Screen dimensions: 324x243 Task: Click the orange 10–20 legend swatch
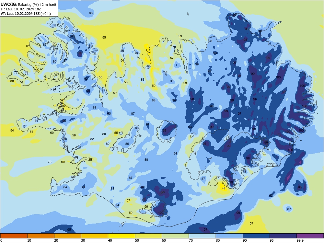pyautogui.click(x=41, y=236)
